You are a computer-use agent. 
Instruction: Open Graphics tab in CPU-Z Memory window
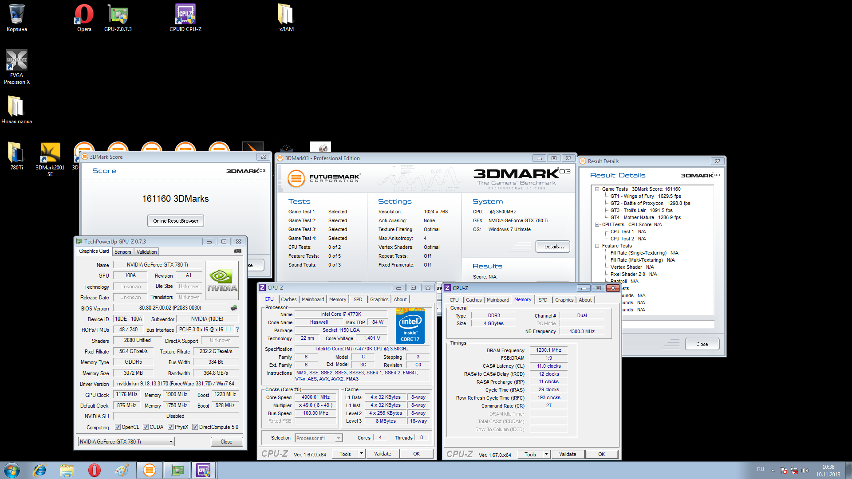coord(564,300)
